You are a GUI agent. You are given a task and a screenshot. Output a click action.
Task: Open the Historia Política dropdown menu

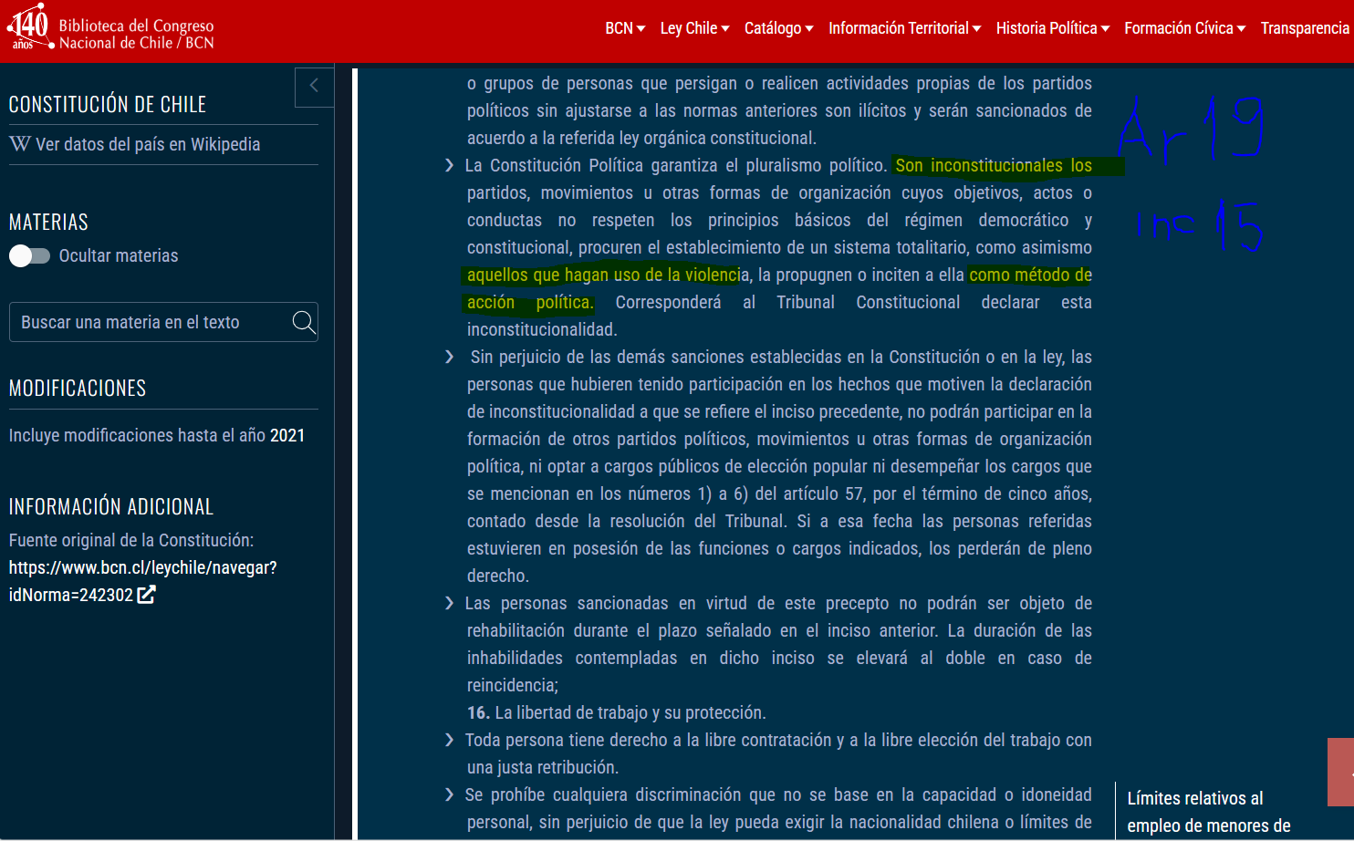(x=1053, y=28)
